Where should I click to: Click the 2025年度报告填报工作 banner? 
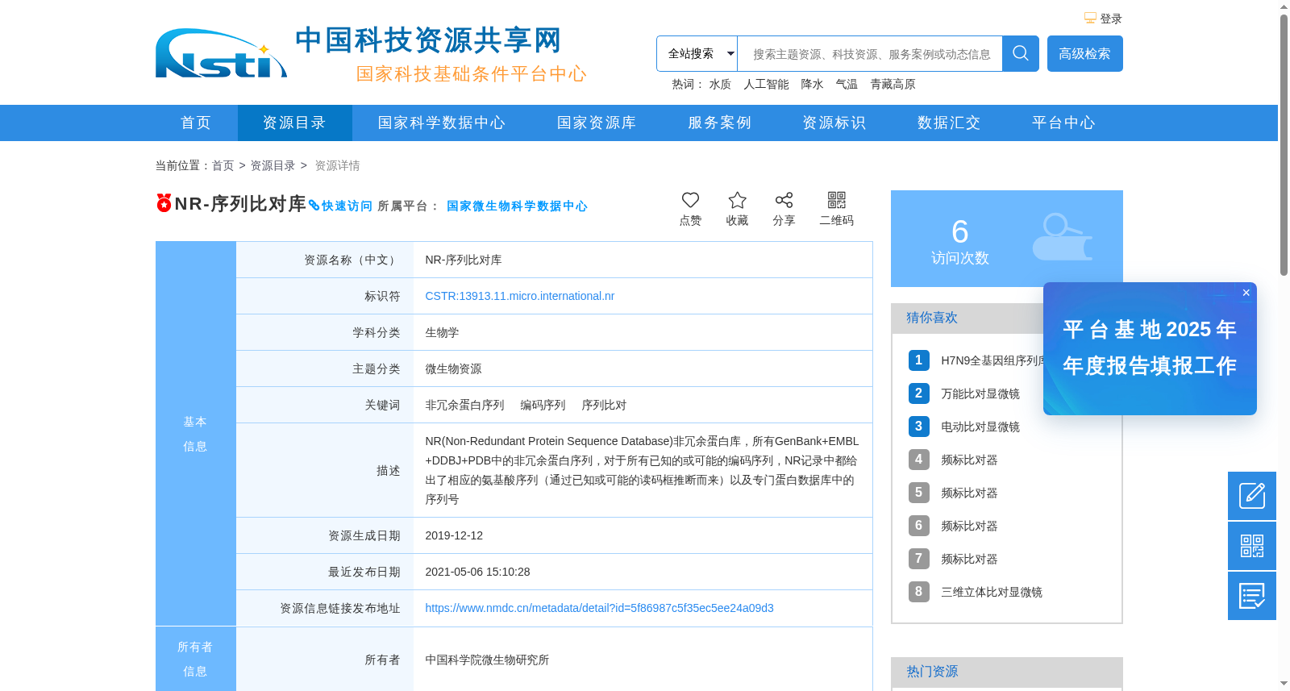pos(1150,348)
